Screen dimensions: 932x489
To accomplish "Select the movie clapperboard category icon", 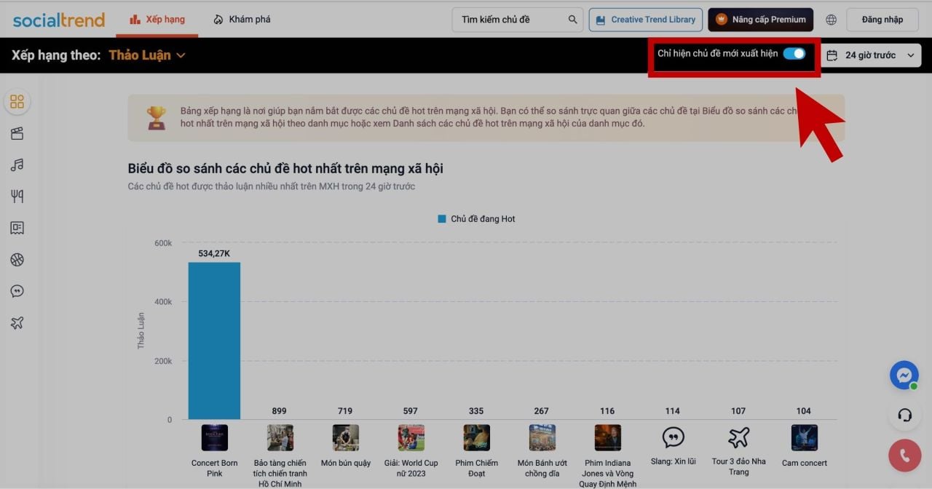I will click(x=17, y=133).
